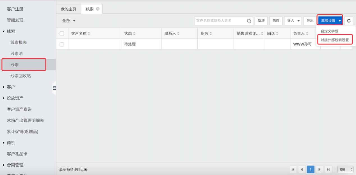This screenshot has width=356, height=175.
Task: Tick the select-all checkbox in the table header
Action: click(x=62, y=34)
